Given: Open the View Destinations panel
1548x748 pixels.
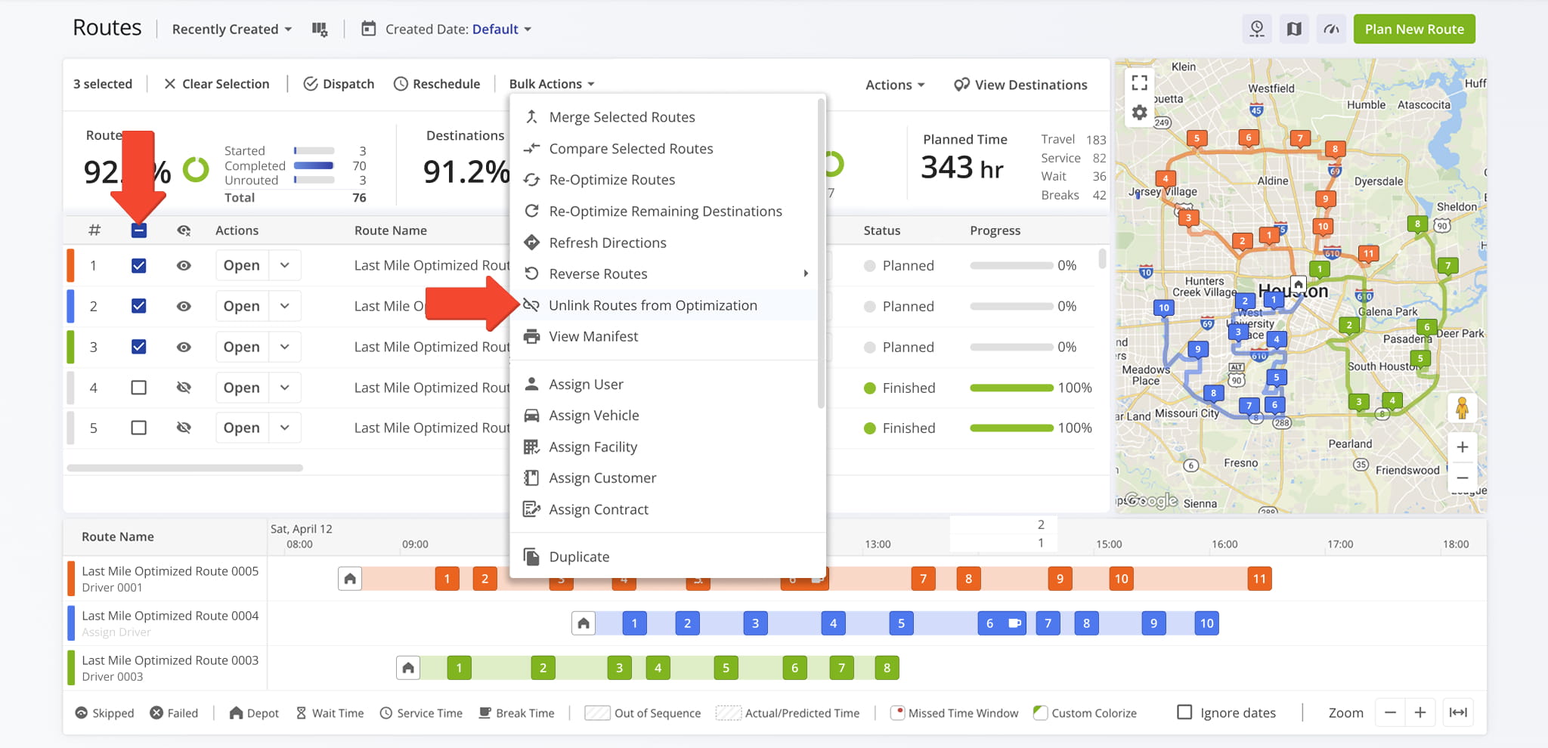Looking at the screenshot, I should [x=1021, y=85].
